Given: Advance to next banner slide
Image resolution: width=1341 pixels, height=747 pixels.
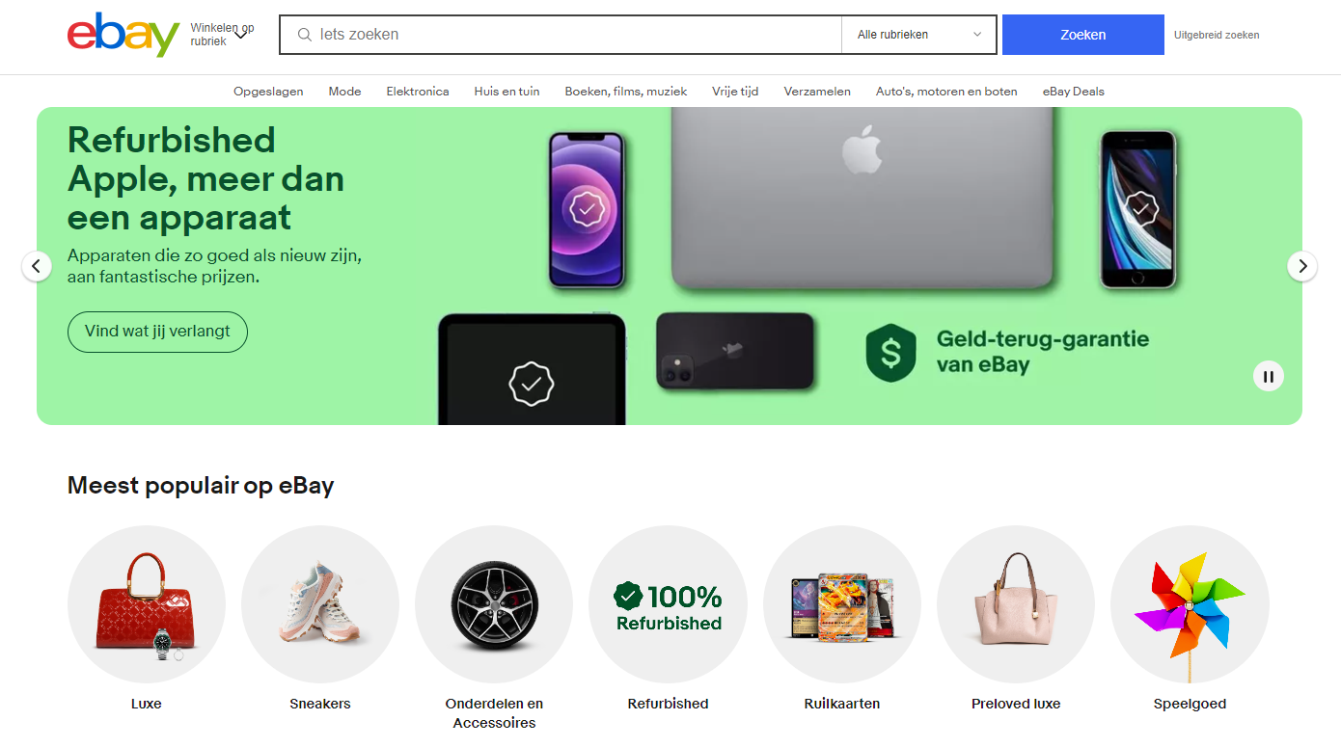Looking at the screenshot, I should coord(1302,266).
